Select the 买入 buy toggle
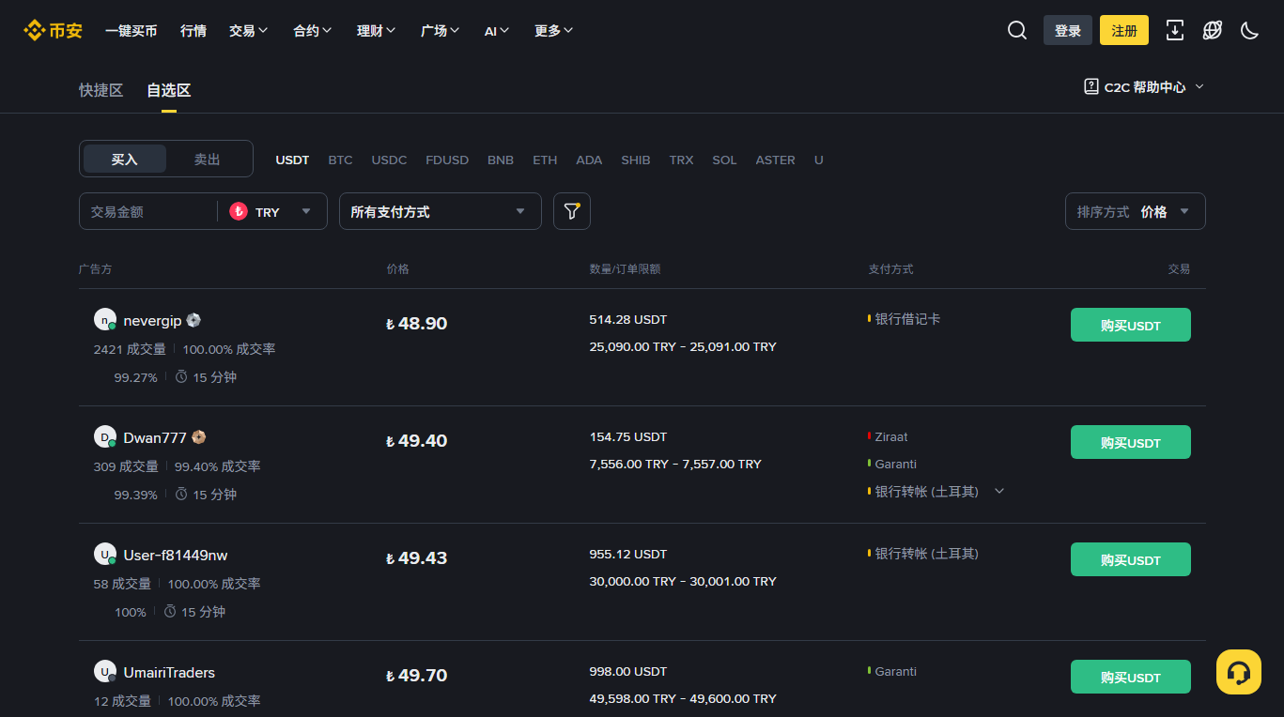Image resolution: width=1284 pixels, height=717 pixels. pos(125,159)
